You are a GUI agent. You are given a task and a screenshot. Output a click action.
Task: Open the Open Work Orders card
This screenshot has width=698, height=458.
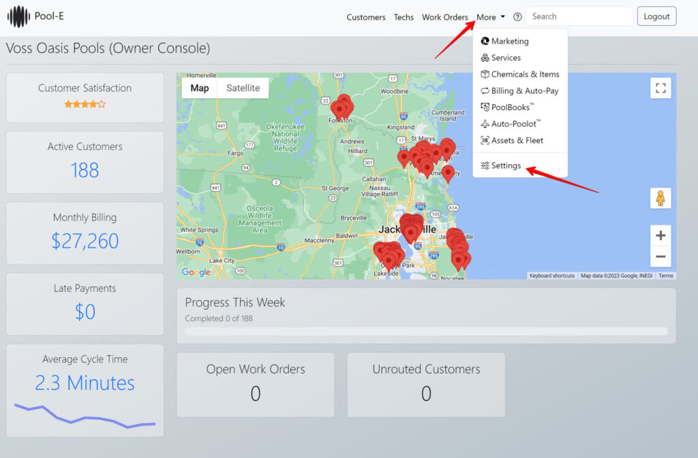coord(256,385)
